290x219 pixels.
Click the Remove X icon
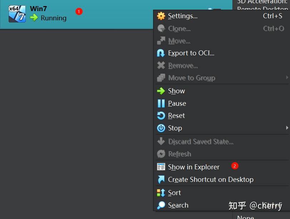coord(161,65)
